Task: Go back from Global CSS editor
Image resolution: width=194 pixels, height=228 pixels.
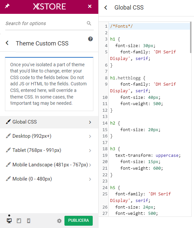Action: (x=106, y=8)
